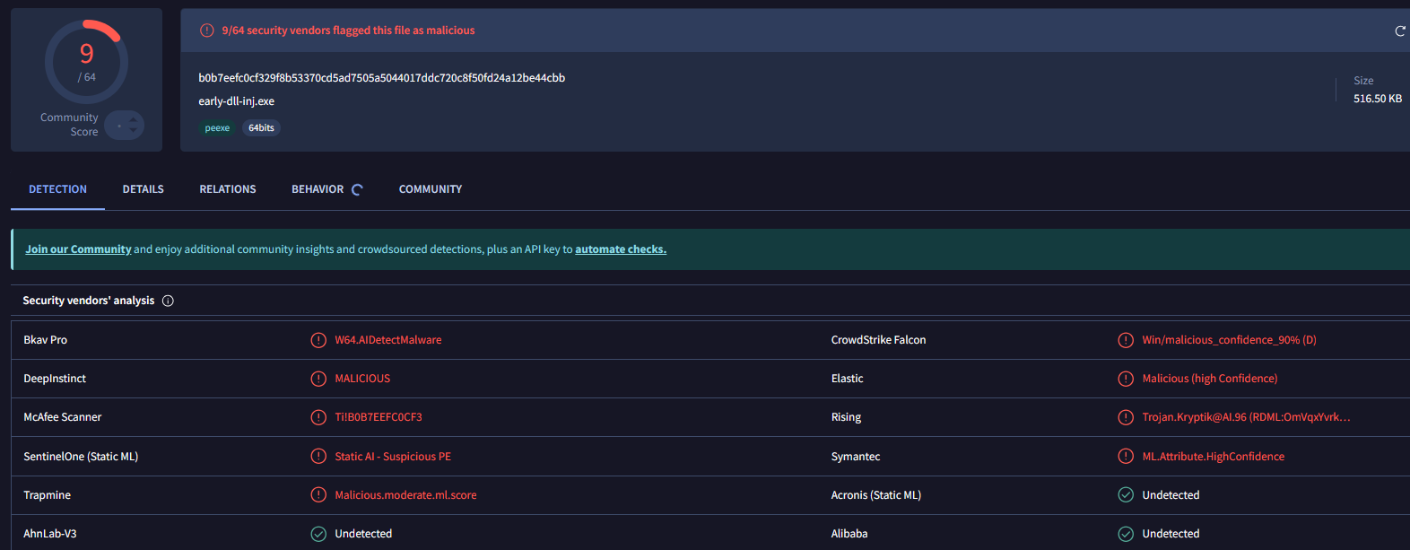Click the TI!B0B7EEFC0CF3 detection result
Image resolution: width=1410 pixels, height=550 pixels.
(x=379, y=417)
